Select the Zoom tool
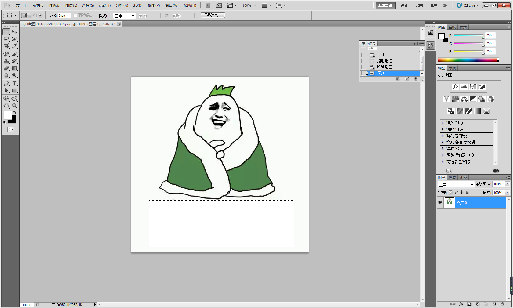513x308 pixels. coord(14,106)
